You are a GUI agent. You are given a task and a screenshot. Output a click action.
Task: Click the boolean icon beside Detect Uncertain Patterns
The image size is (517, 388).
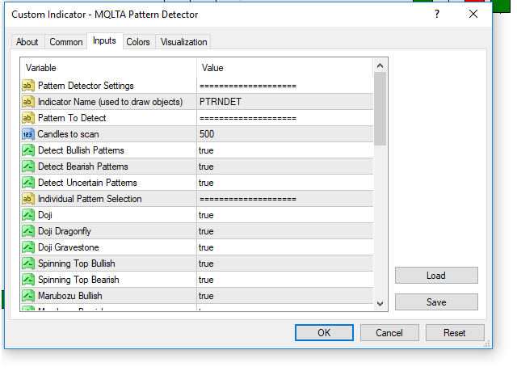click(28, 183)
